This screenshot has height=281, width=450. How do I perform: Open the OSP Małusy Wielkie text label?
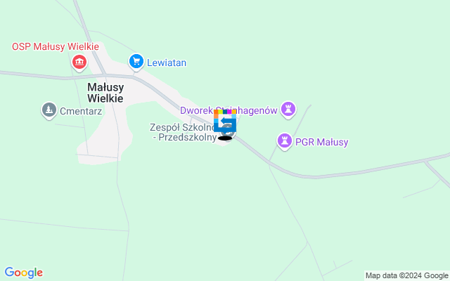56,46
